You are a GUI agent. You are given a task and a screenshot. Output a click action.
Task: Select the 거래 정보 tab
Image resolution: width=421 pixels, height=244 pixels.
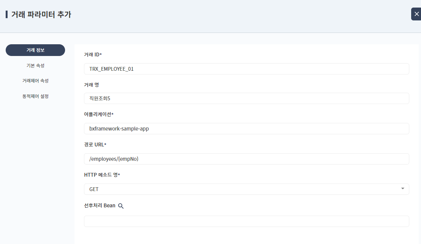click(35, 50)
